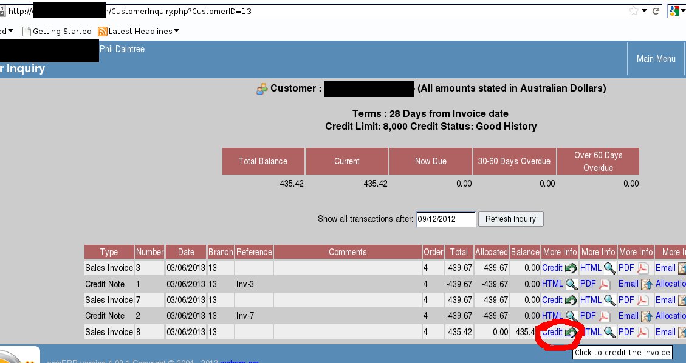686x363 pixels.
Task: Expand the Latest Headlines bookmark dropdown
Action: 176,31
